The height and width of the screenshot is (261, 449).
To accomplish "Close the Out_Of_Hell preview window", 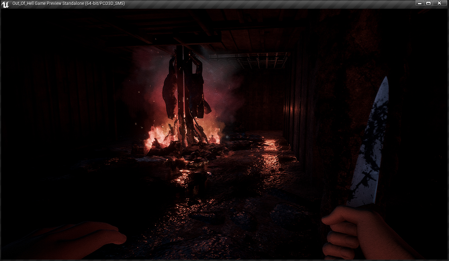I will 439,3.
